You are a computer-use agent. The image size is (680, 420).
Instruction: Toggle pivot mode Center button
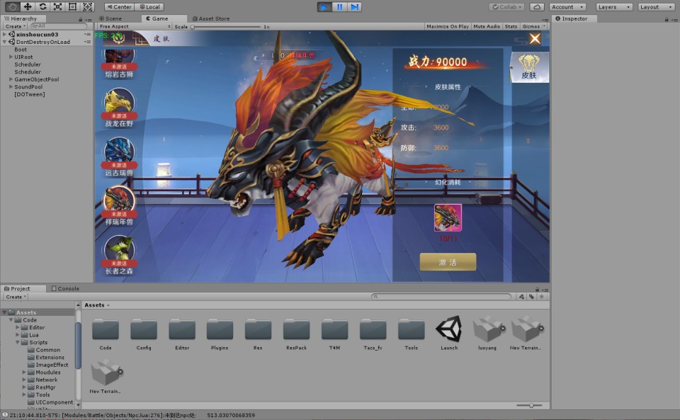pos(119,7)
